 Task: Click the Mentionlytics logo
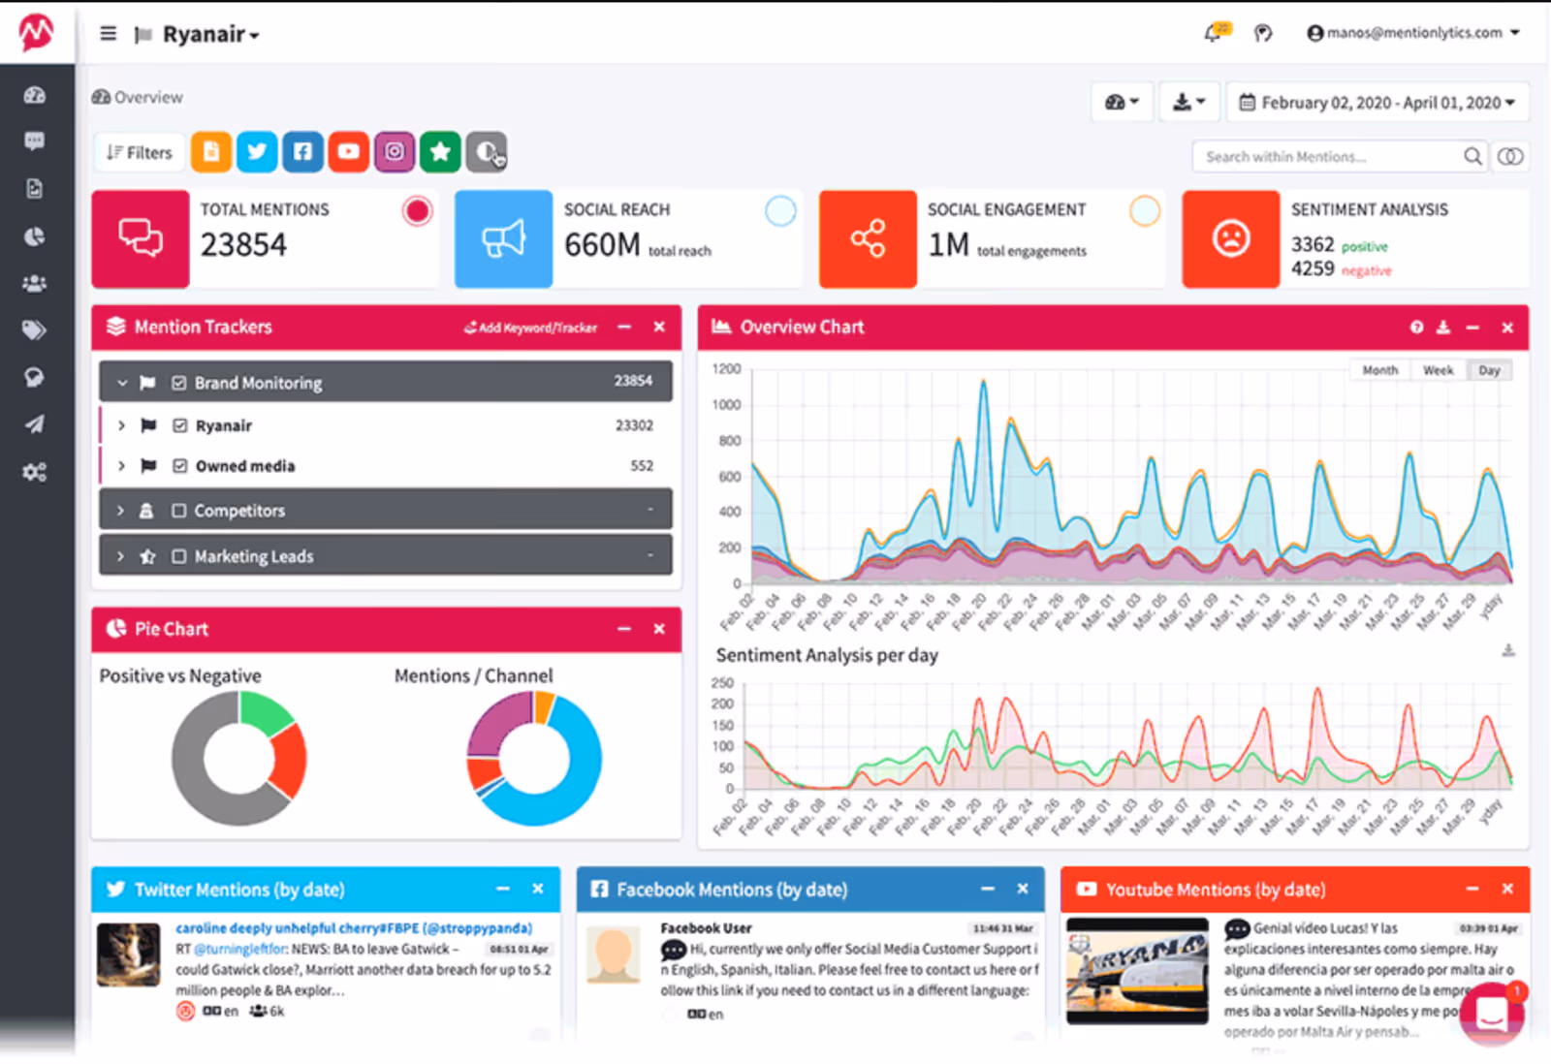(x=37, y=32)
